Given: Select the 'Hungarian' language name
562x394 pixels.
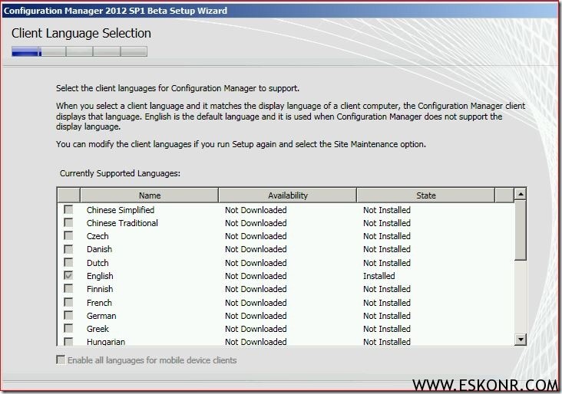Looking at the screenshot, I should click(x=106, y=342).
